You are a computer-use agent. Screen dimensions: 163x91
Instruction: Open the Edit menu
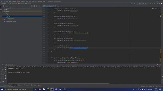point(7,1)
